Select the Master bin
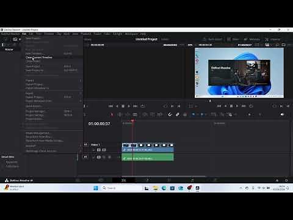This screenshot has width=293, height=220. pos(9,50)
